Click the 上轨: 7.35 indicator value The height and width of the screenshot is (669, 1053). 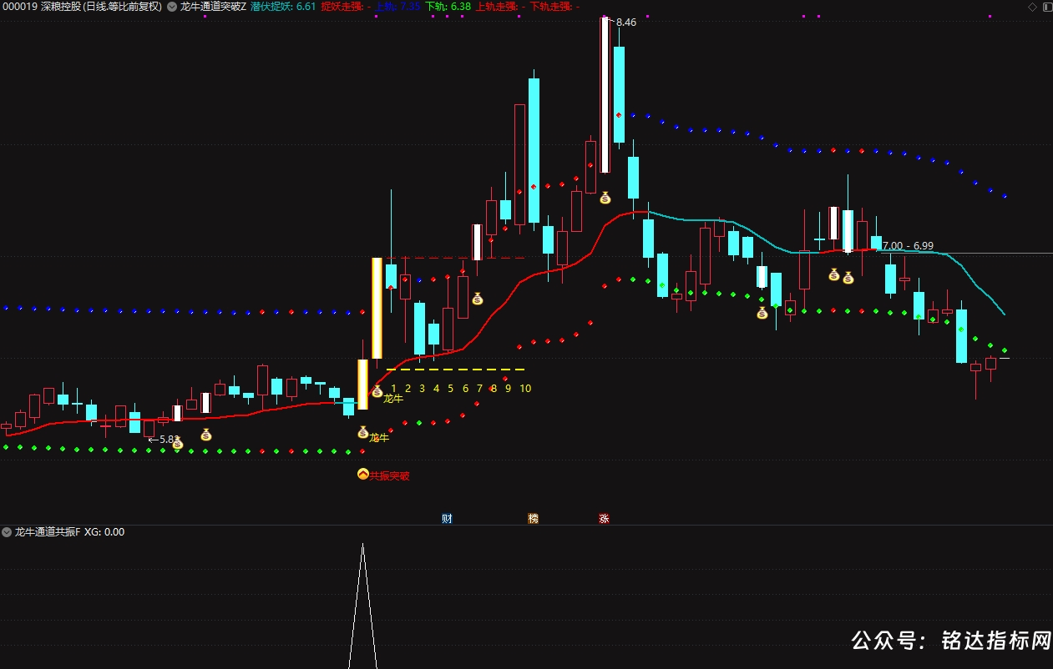click(x=397, y=7)
